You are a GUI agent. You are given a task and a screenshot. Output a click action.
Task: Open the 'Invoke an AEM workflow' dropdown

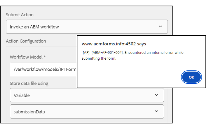coord(87,27)
